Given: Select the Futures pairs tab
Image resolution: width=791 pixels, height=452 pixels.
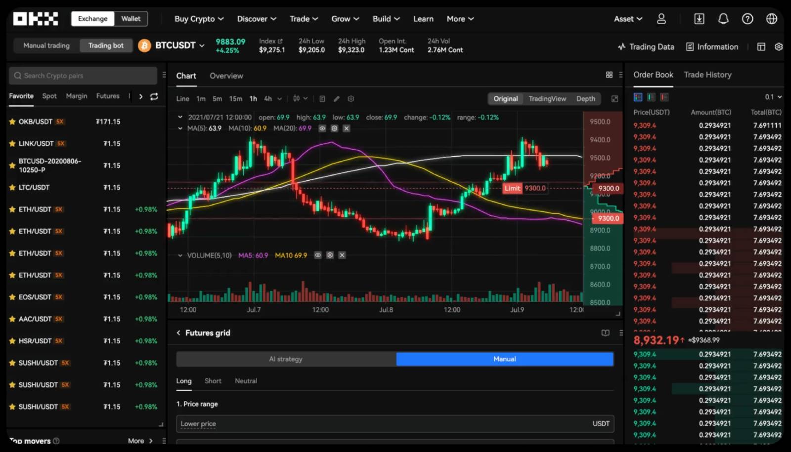Looking at the screenshot, I should coord(108,96).
